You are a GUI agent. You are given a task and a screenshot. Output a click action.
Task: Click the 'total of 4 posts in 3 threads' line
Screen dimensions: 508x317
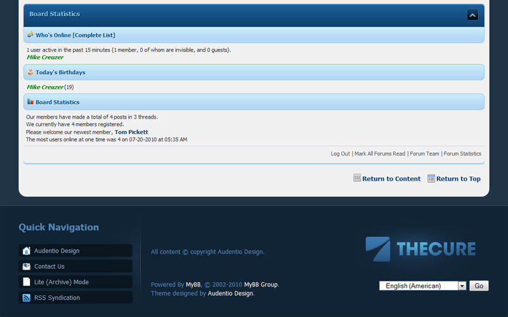click(x=92, y=117)
